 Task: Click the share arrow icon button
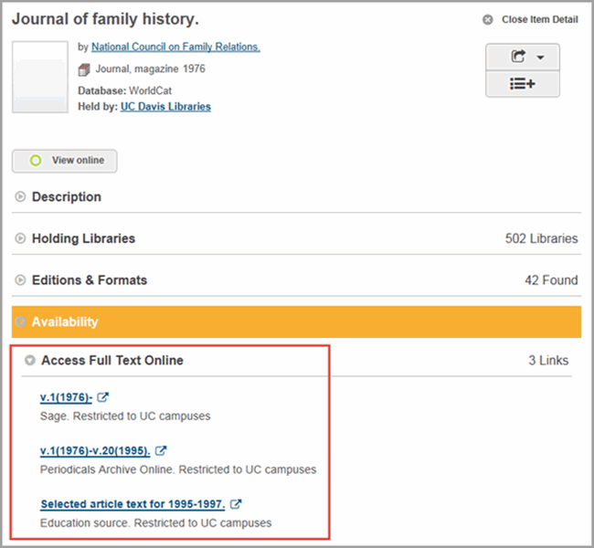pos(519,57)
